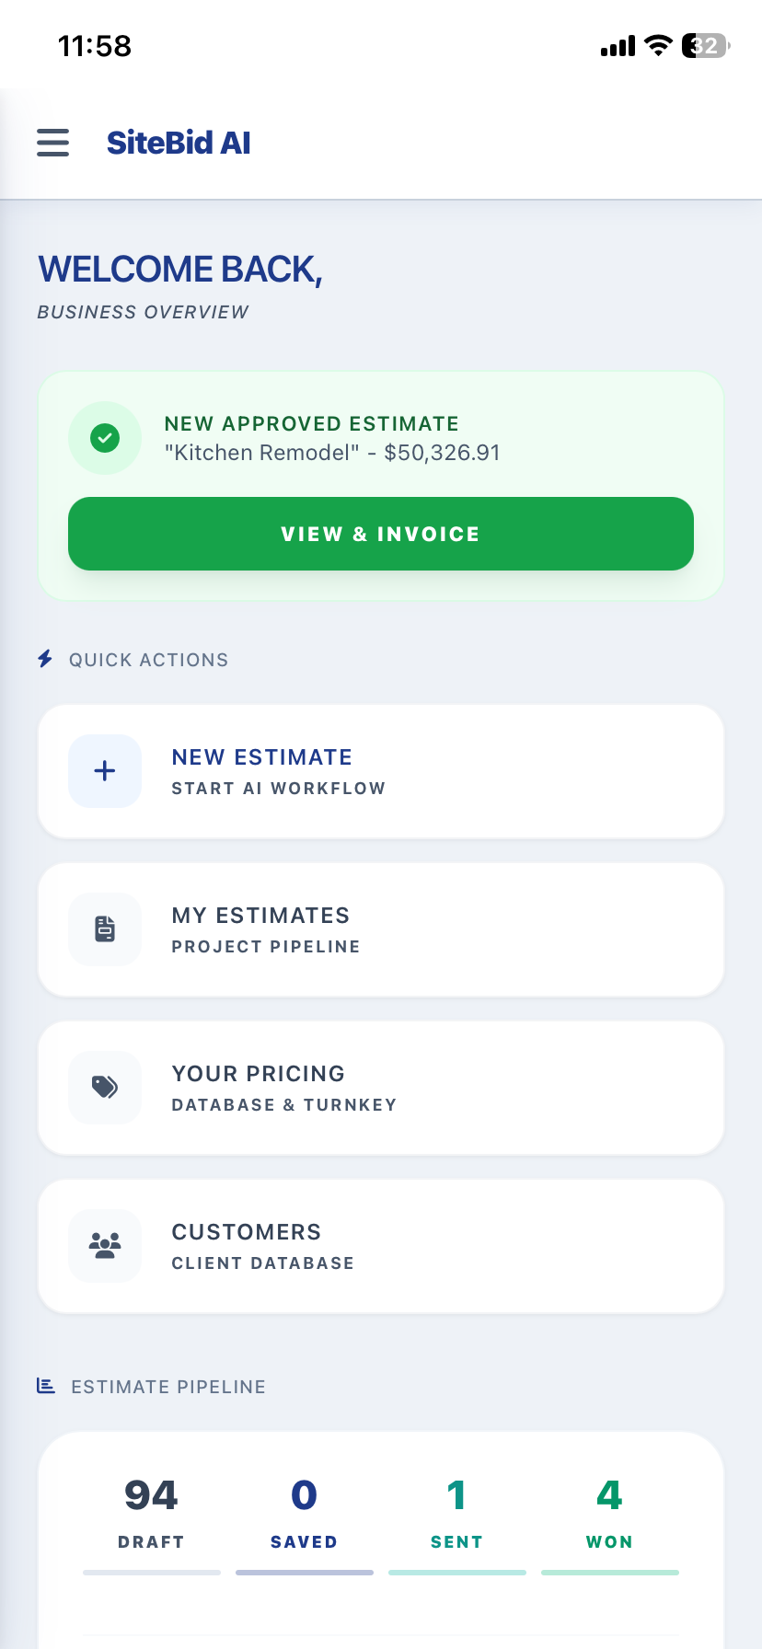
Task: Tap the price tags icon
Action: click(x=105, y=1088)
